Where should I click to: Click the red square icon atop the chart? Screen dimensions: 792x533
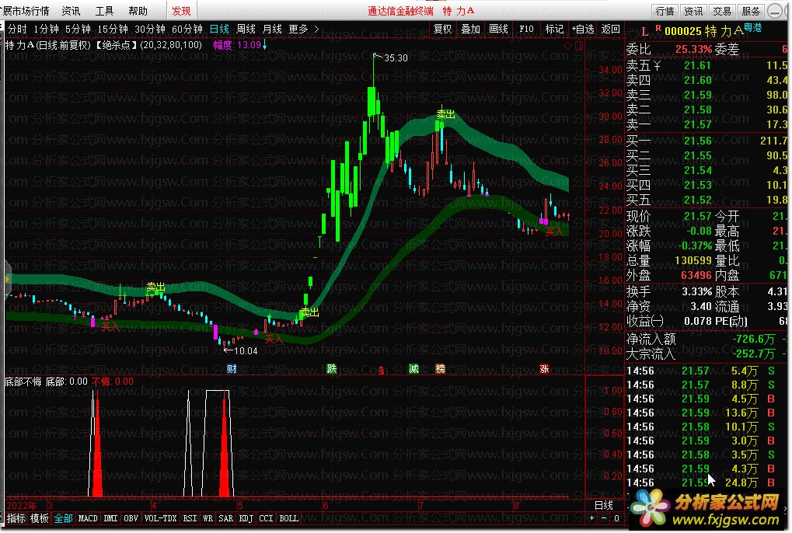[x=579, y=45]
